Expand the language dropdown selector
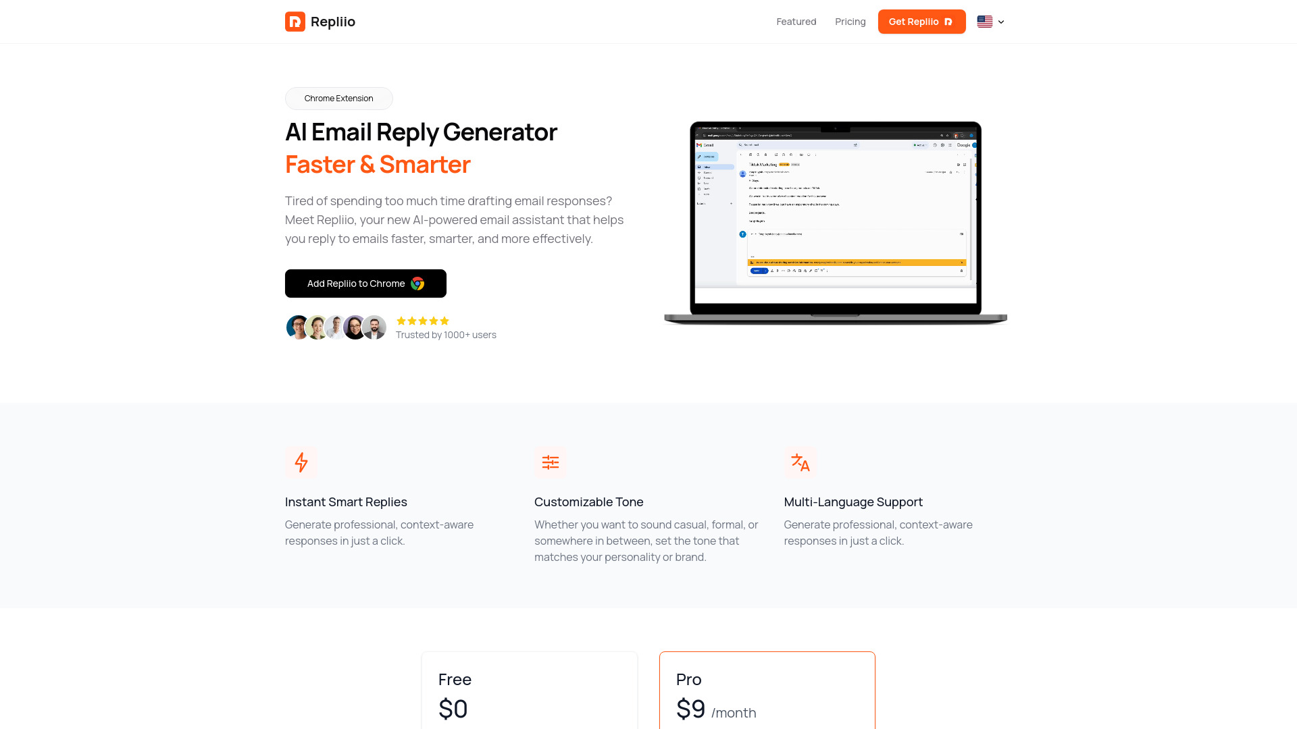This screenshot has width=1297, height=729. (x=990, y=22)
